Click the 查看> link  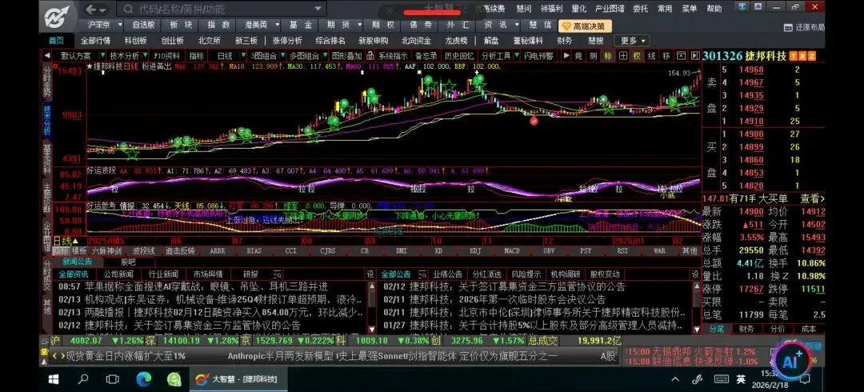[813, 199]
